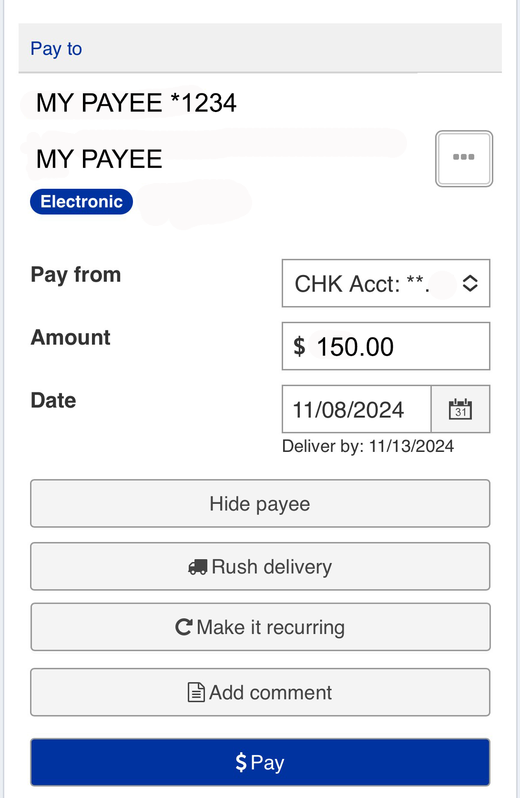Viewport: 520px width, 798px height.
Task: Click the recurring arrow icon
Action: click(x=184, y=626)
